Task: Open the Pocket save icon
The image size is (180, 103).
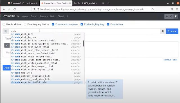Action: pos(172,9)
